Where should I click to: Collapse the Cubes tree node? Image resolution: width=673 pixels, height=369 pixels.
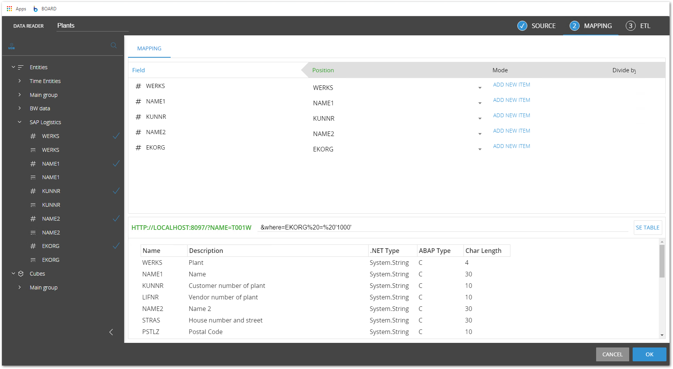13,274
